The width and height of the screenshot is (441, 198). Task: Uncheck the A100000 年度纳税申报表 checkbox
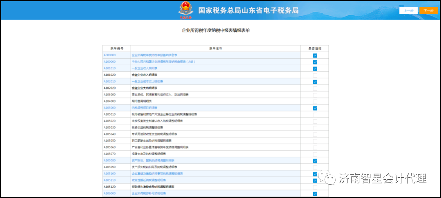click(315, 62)
